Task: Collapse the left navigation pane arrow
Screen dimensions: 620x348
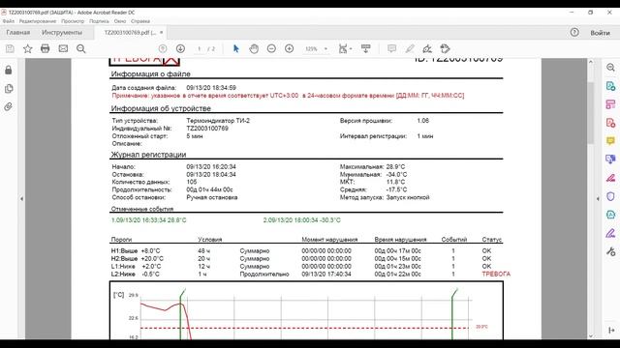Action: [x=21, y=199]
